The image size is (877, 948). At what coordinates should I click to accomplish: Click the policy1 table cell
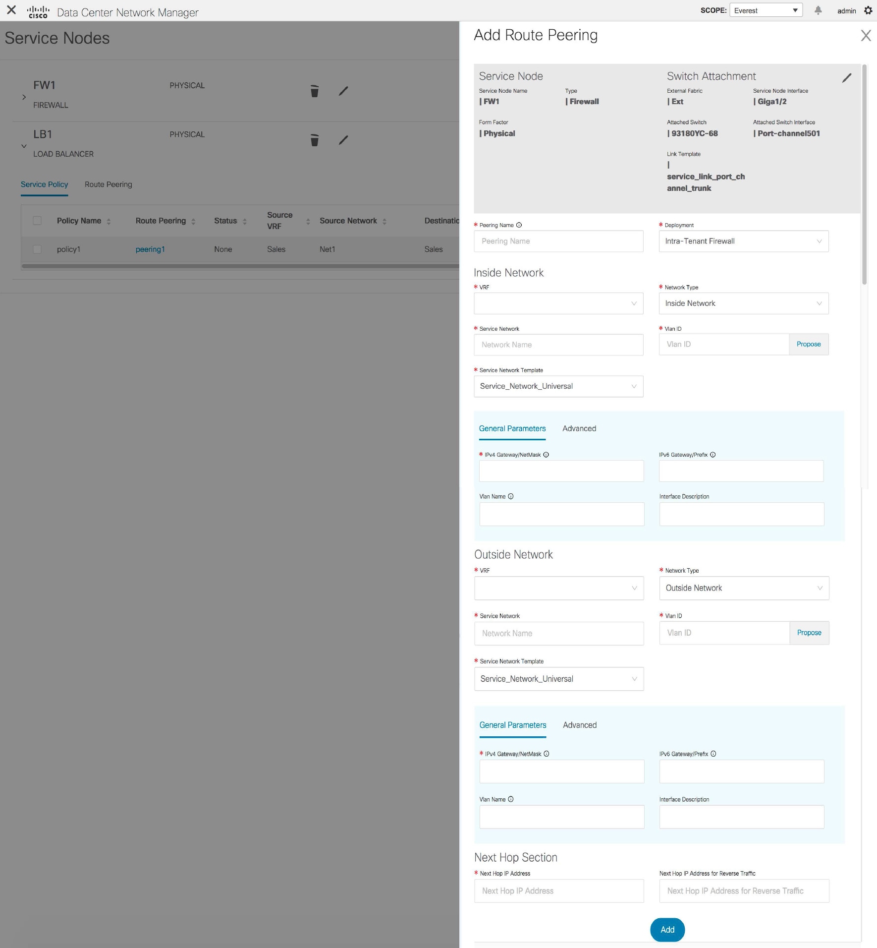click(68, 249)
